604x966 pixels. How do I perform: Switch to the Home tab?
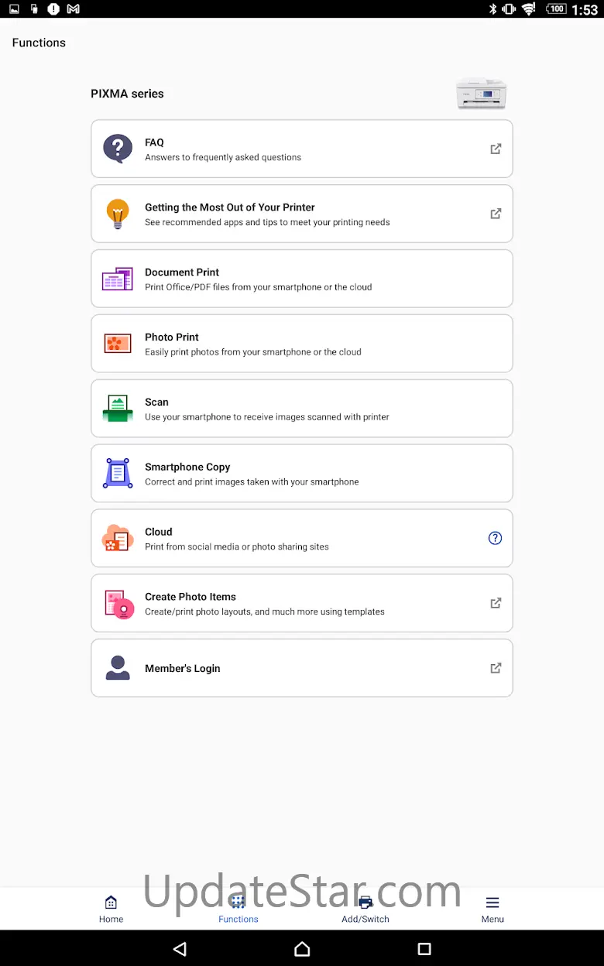[111, 909]
